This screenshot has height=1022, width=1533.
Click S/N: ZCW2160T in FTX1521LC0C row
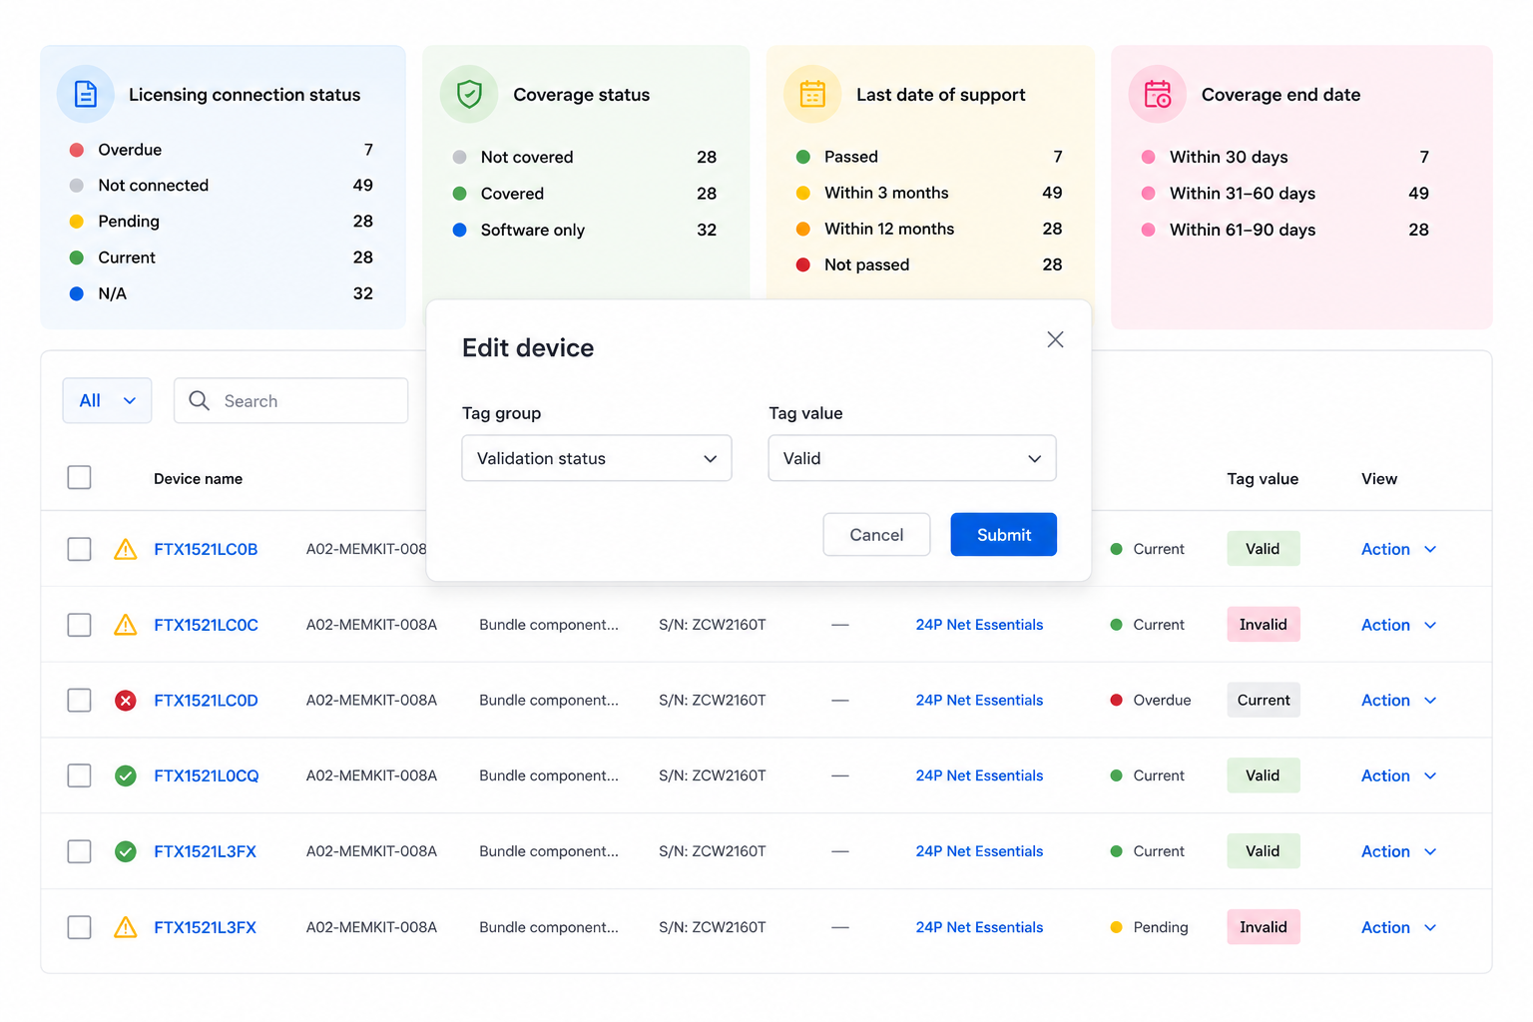(713, 625)
